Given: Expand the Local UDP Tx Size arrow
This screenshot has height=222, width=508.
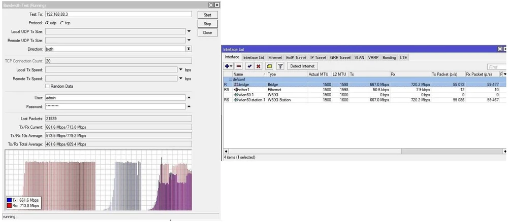Looking at the screenshot, I should (189, 31).
